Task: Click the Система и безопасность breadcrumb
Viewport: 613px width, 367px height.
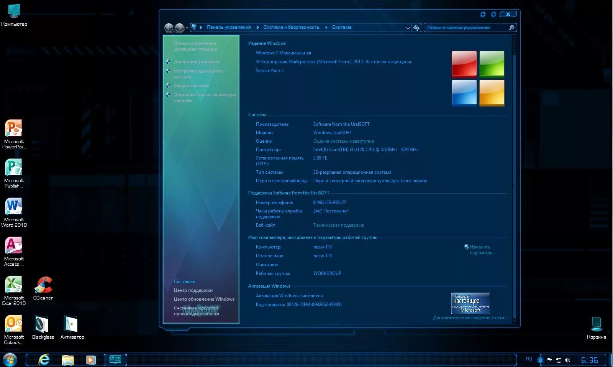Action: pyautogui.click(x=291, y=27)
